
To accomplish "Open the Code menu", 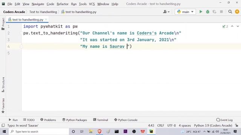I will [50, 4].
